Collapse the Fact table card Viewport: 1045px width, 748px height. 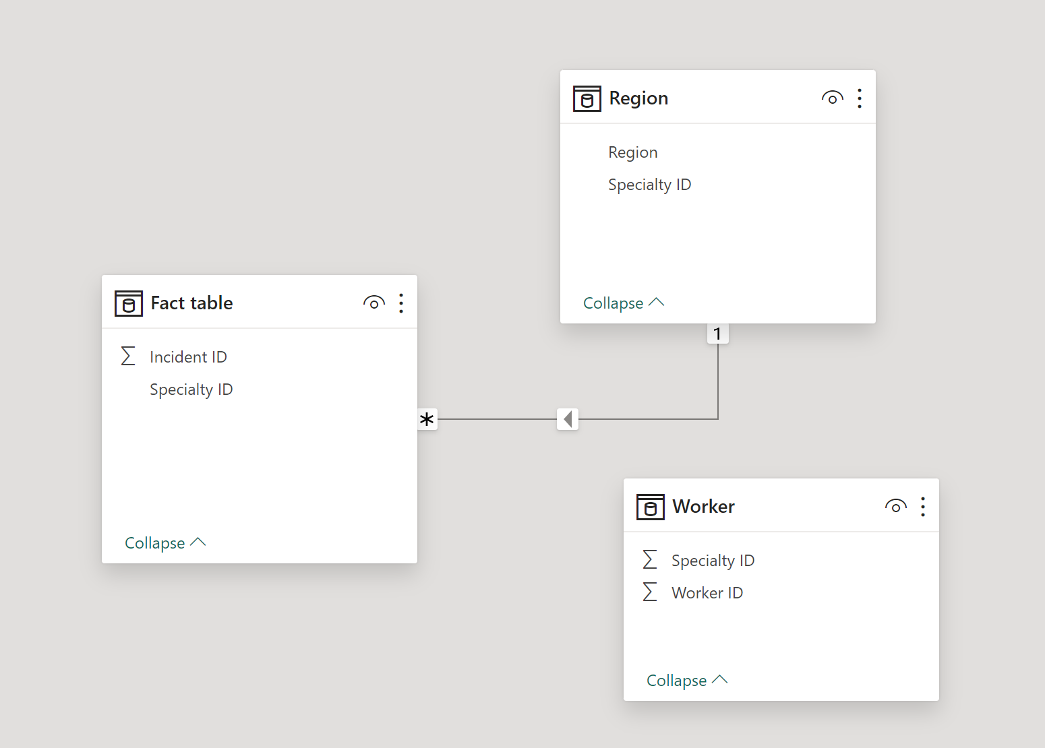pyautogui.click(x=165, y=543)
